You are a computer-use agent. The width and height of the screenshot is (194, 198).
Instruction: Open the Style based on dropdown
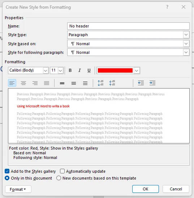tap(186, 44)
